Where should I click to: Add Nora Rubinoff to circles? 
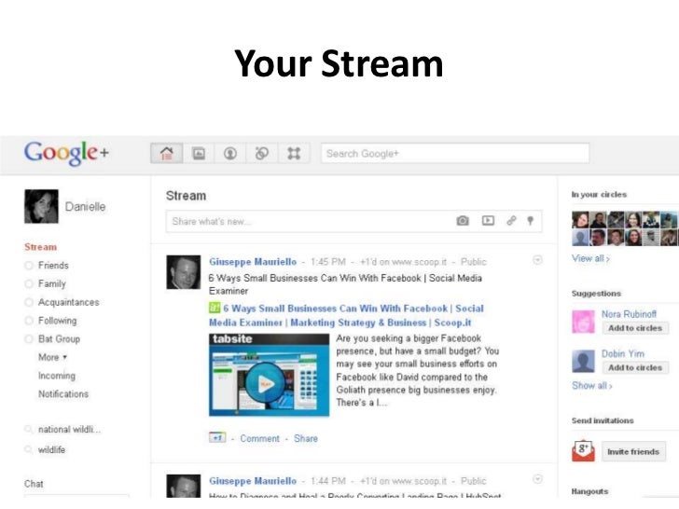(x=635, y=328)
